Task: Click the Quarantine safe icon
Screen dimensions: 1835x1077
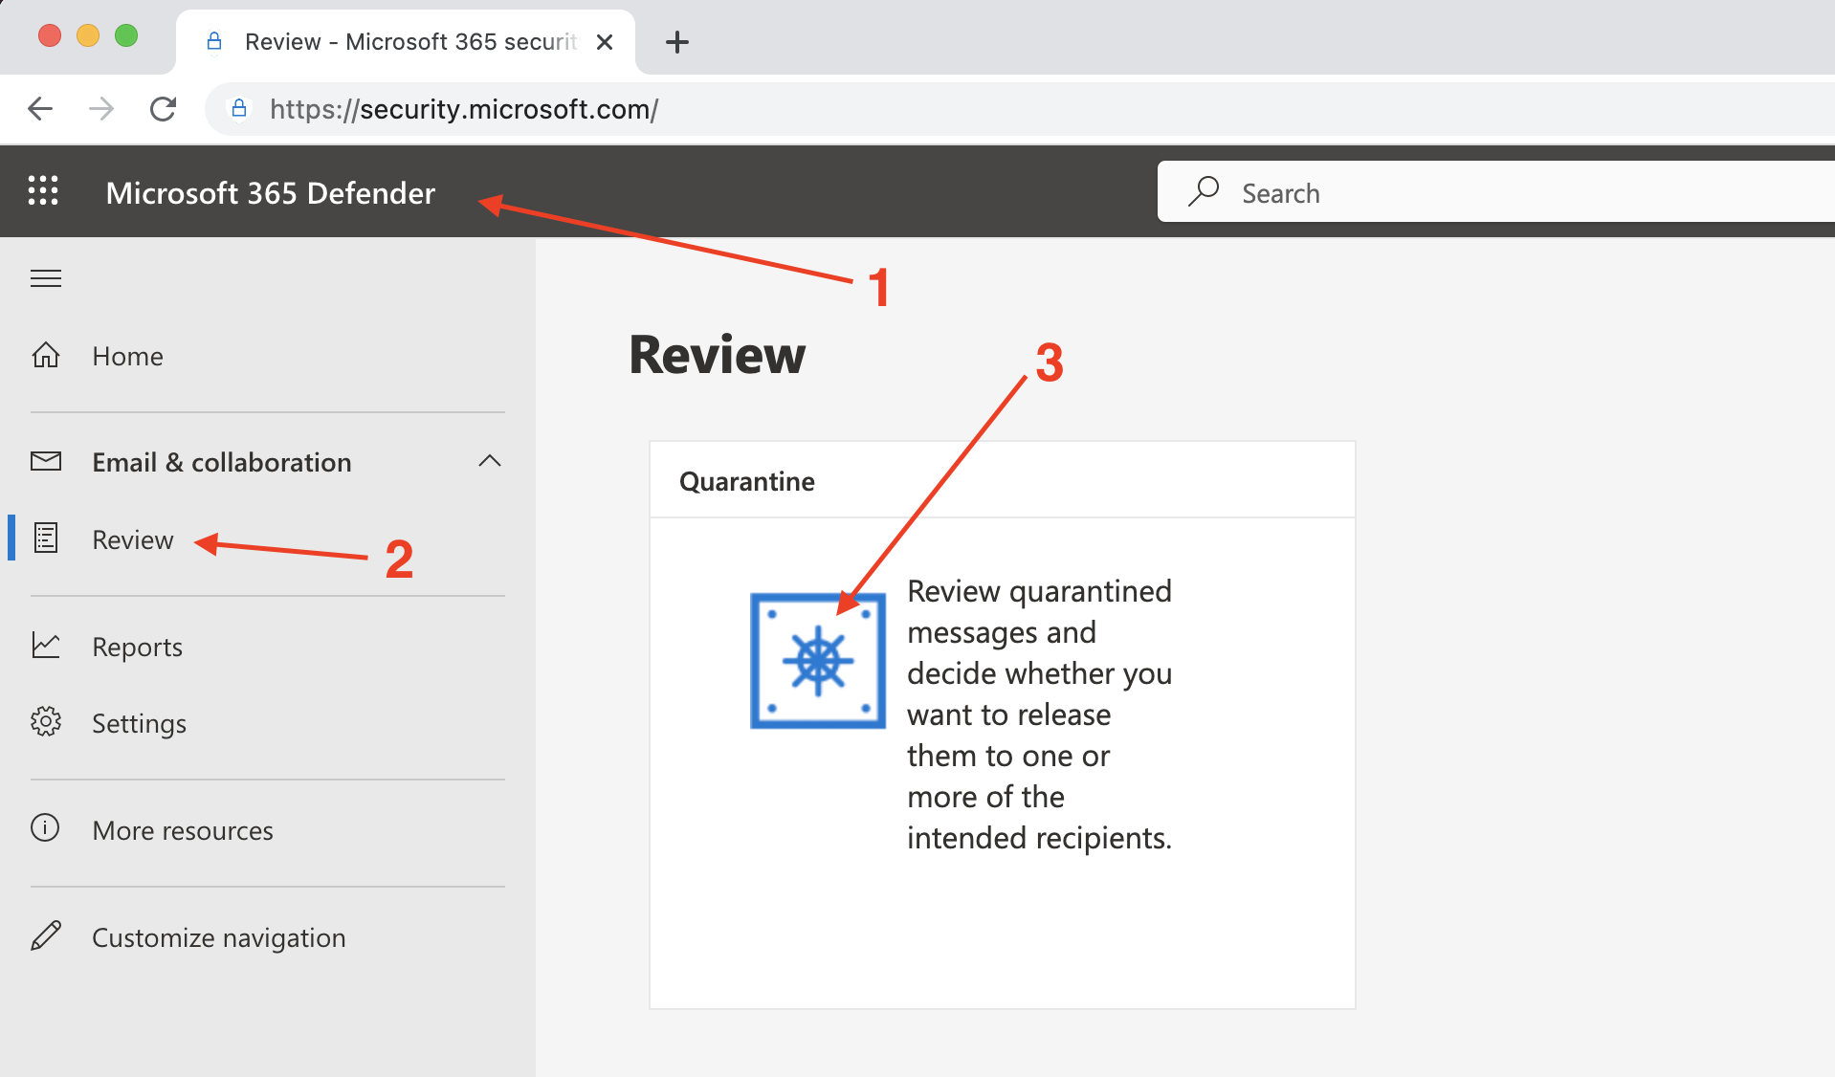Action: (817, 661)
